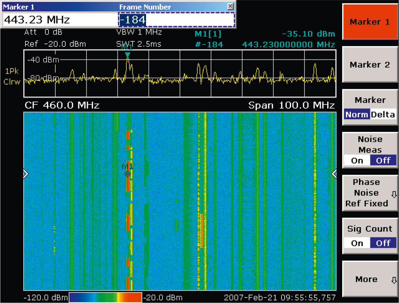Open the More softkey submenu
The width and height of the screenshot is (399, 303).
pos(367,279)
